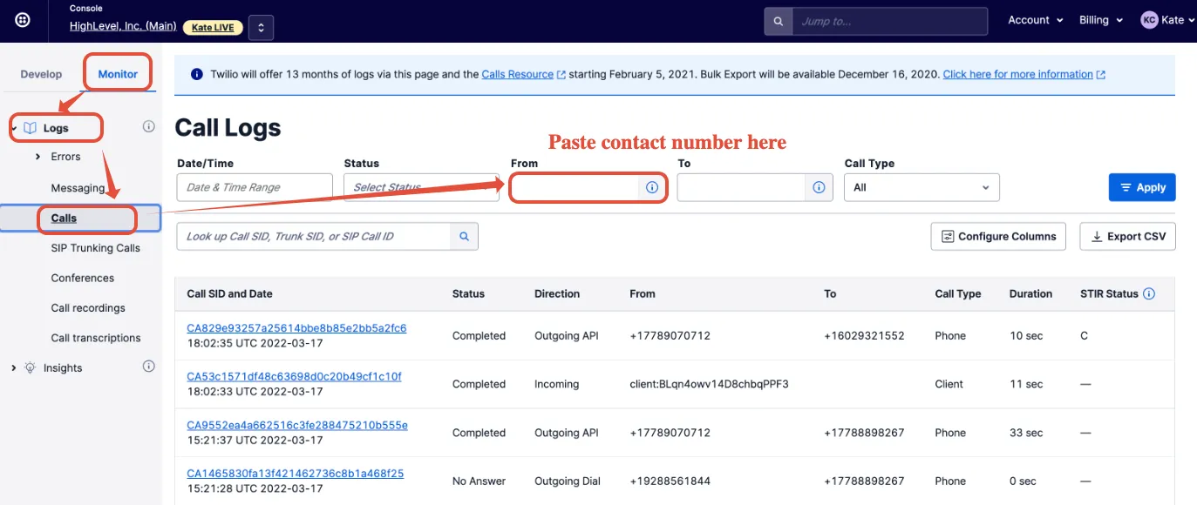Click the blue info icon in the banner
The image size is (1197, 505).
pos(197,74)
